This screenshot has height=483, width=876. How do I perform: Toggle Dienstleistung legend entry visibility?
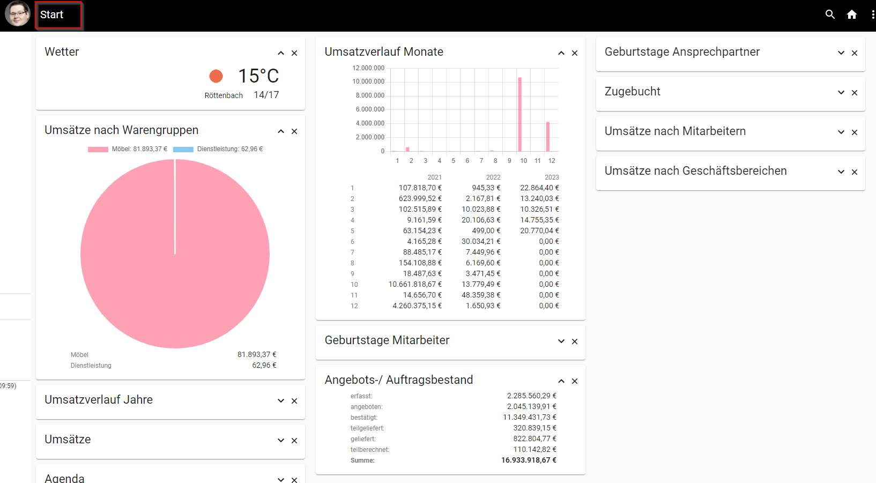(218, 149)
